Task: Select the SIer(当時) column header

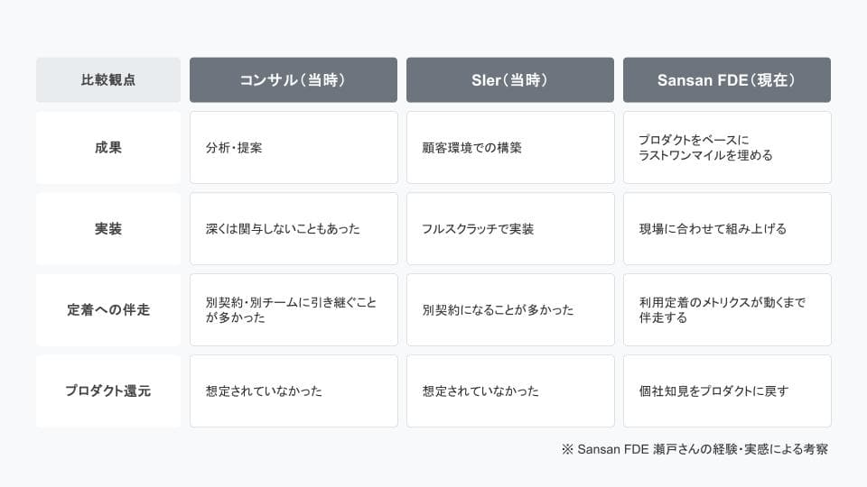Action: click(x=510, y=80)
